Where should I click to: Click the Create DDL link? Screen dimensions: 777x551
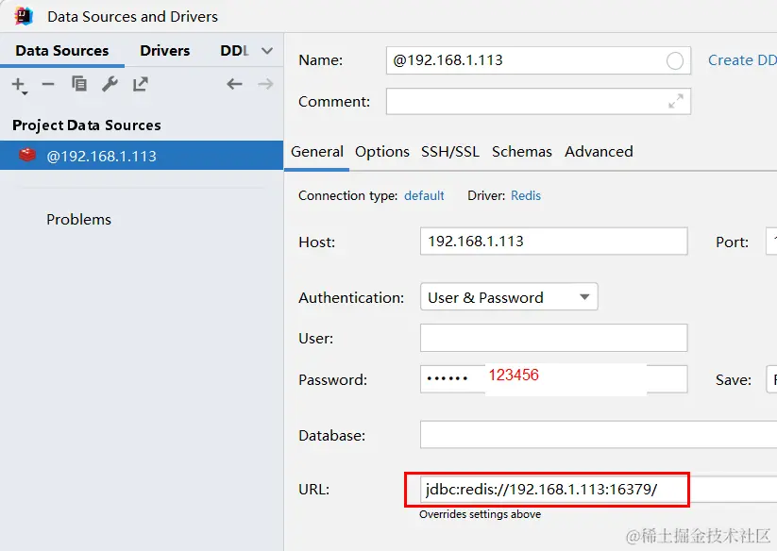(742, 60)
